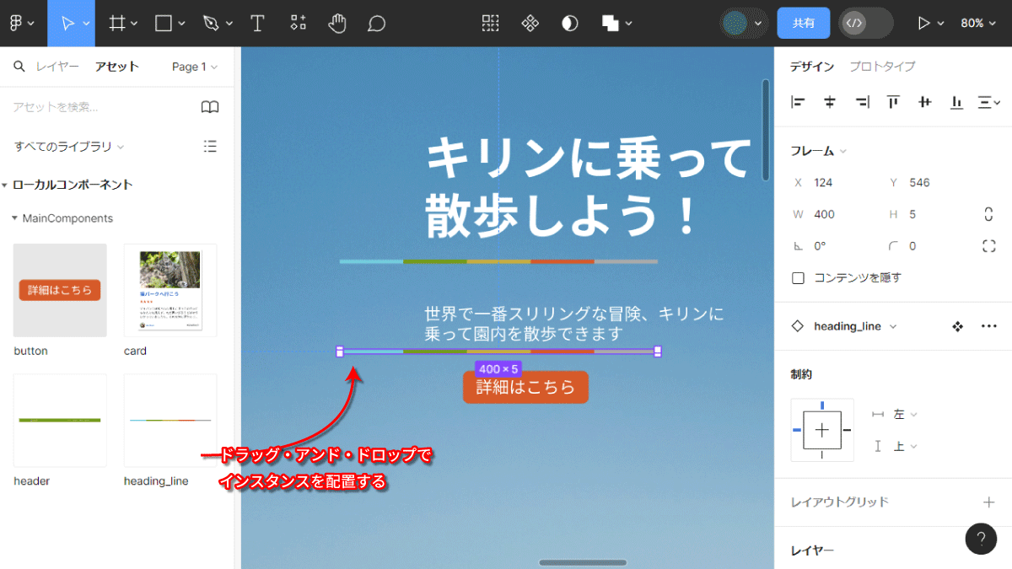This screenshot has height=569, width=1012.
Task: Open the heading_line more options icon
Action: [x=989, y=326]
